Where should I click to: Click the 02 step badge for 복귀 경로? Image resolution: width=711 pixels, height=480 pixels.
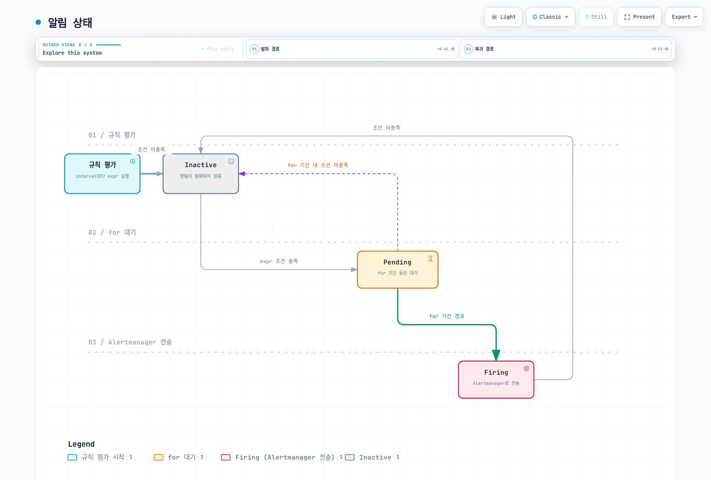(468, 49)
